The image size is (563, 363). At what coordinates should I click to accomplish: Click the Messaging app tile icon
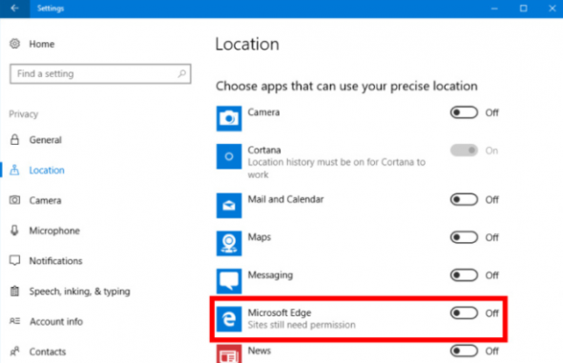click(x=229, y=281)
